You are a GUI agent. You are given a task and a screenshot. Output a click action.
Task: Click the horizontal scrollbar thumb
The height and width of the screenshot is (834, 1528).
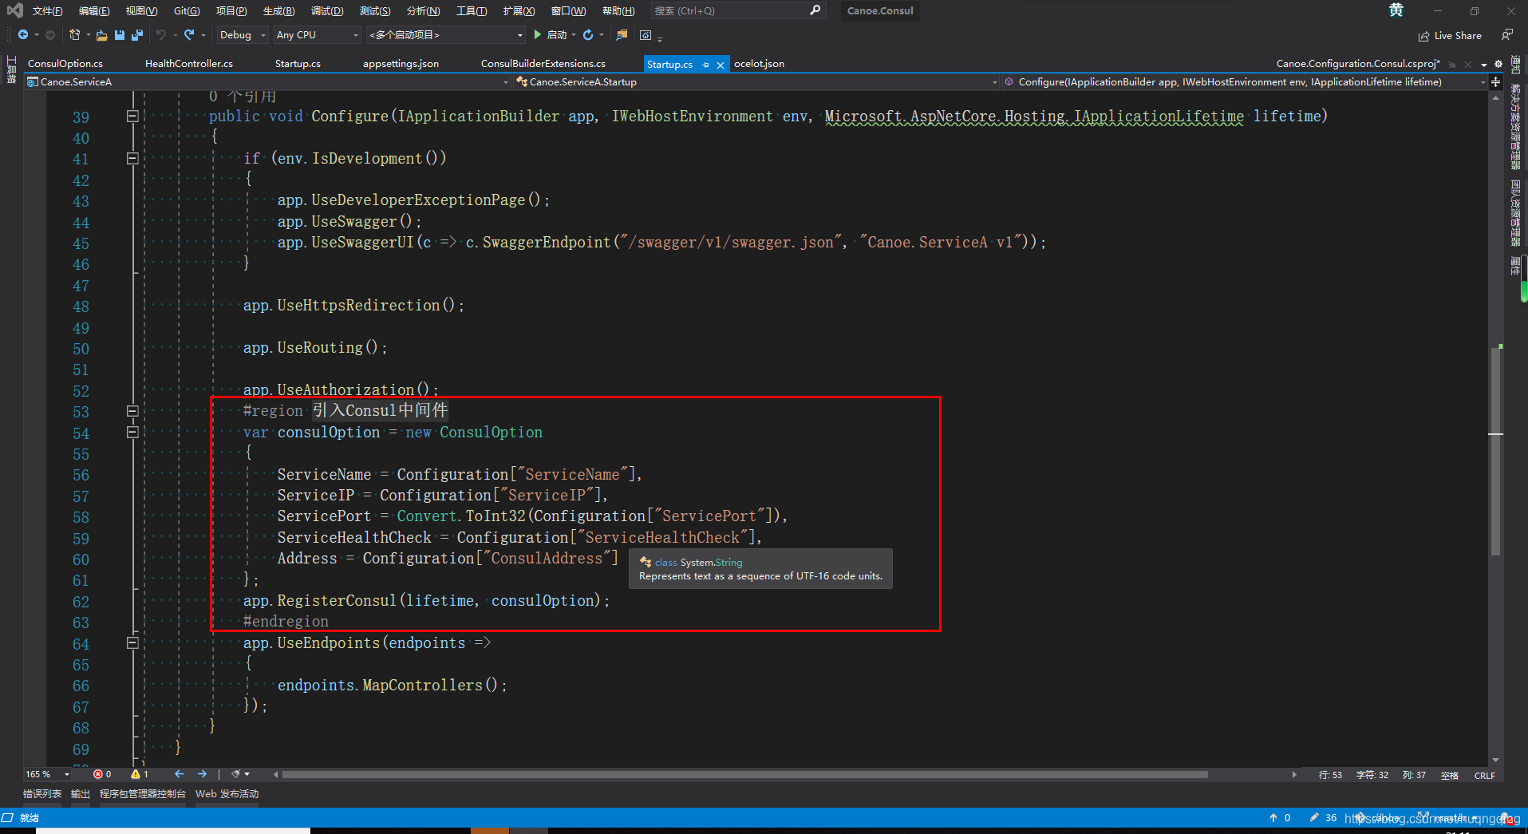pos(744,774)
